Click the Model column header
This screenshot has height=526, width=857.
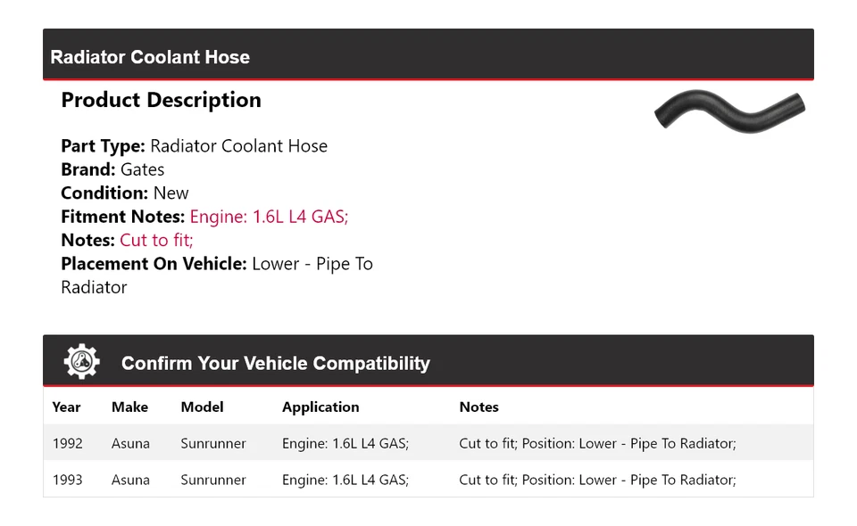pyautogui.click(x=202, y=407)
